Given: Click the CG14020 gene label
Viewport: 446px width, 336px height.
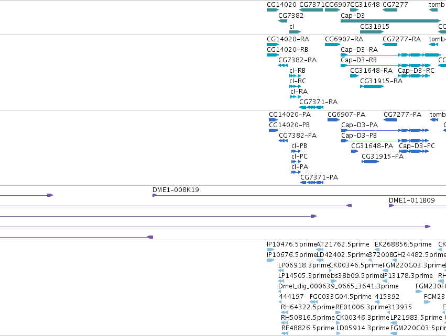Looking at the screenshot, I should [281, 5].
